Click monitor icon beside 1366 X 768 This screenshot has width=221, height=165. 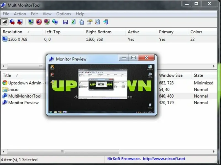pyautogui.click(x=5, y=39)
